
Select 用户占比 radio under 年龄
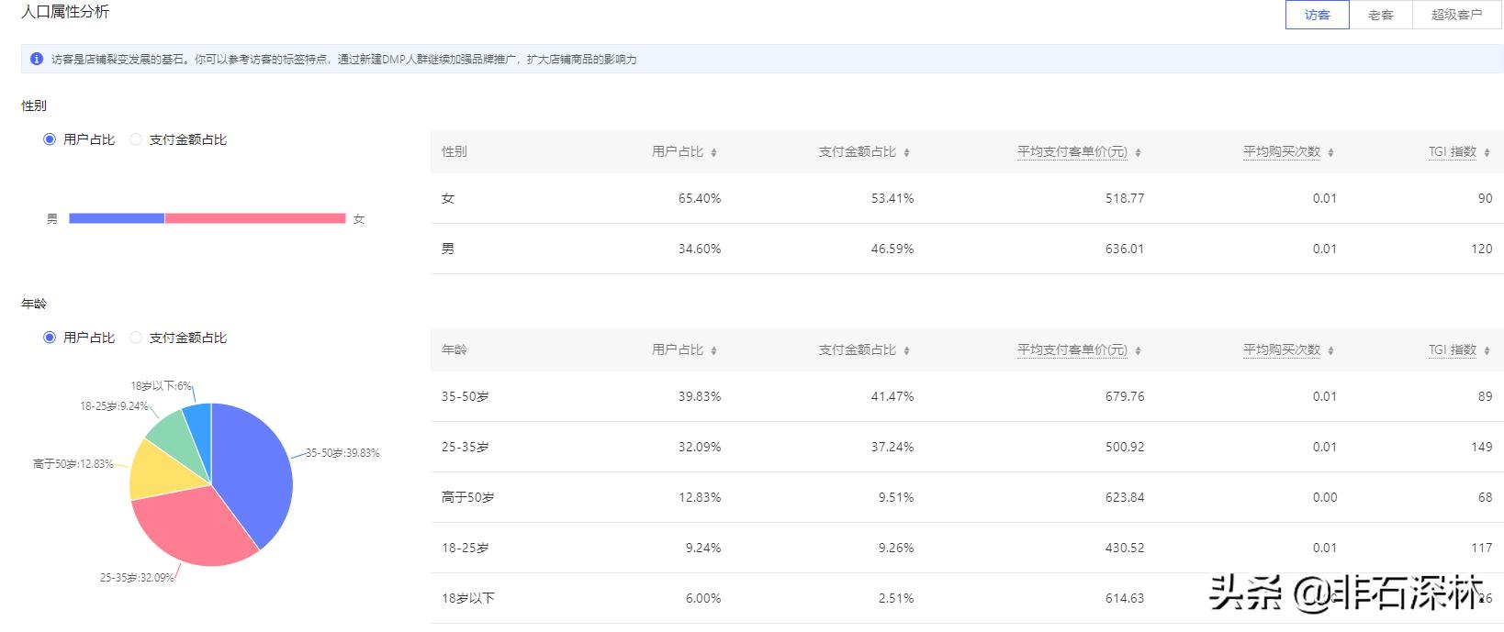pos(50,338)
